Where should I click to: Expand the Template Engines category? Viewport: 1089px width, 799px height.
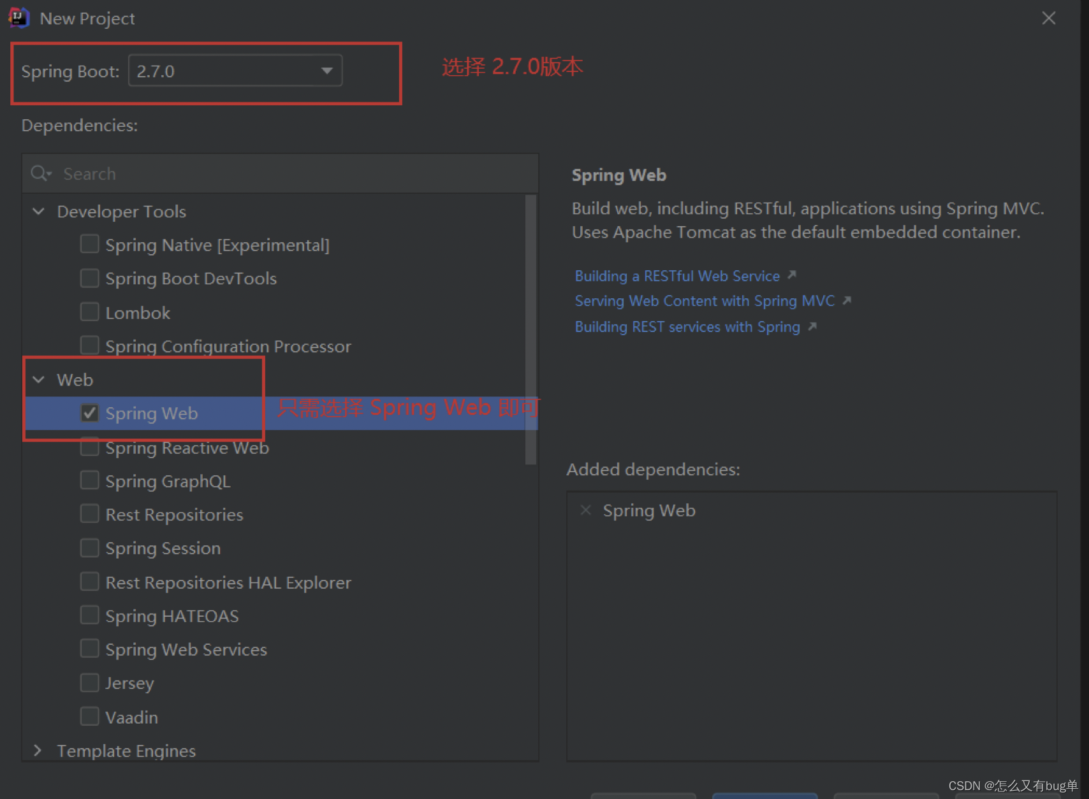coord(38,751)
